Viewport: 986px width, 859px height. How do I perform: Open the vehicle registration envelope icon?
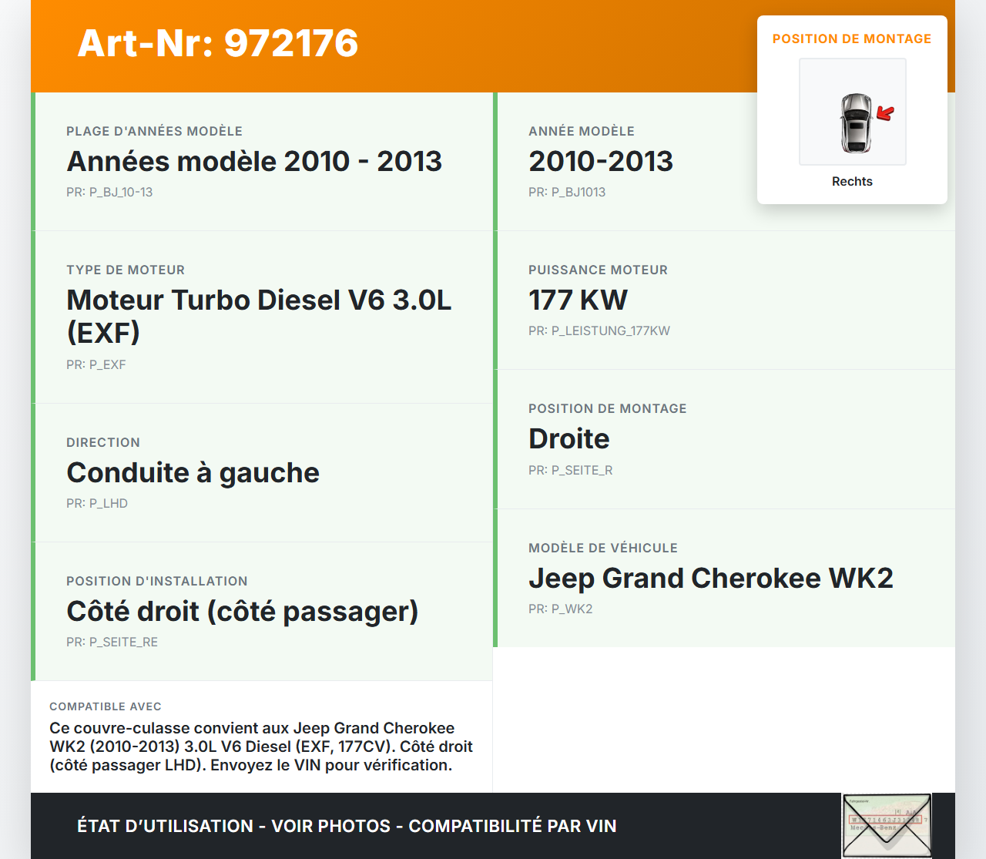tap(886, 825)
